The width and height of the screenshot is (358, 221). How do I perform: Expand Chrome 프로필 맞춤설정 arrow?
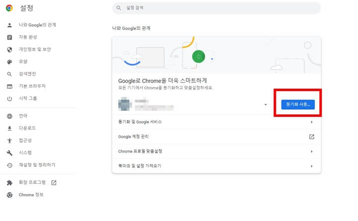click(312, 151)
